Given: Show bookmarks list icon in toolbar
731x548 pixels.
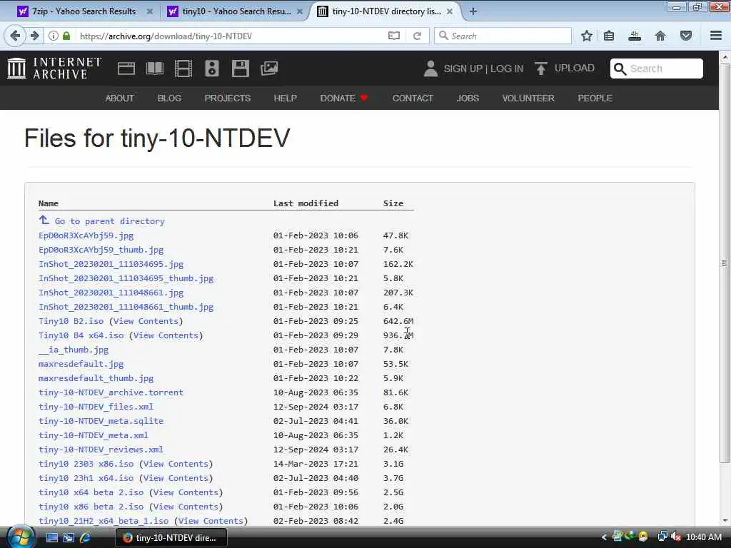Looking at the screenshot, I should (609, 36).
